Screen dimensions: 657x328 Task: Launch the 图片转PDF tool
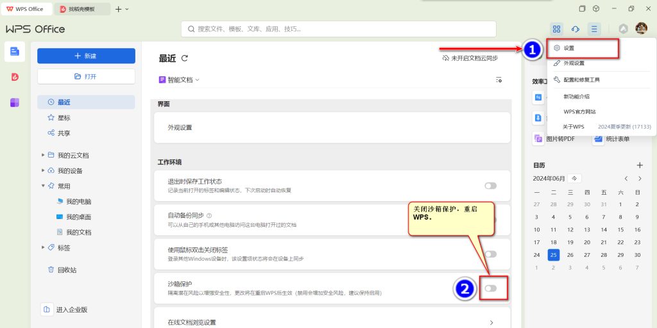(x=555, y=139)
